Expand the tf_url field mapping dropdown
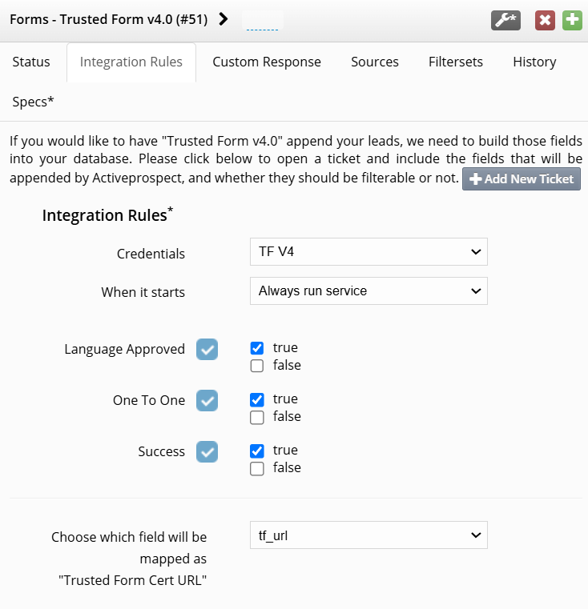588x609 pixels. click(369, 535)
